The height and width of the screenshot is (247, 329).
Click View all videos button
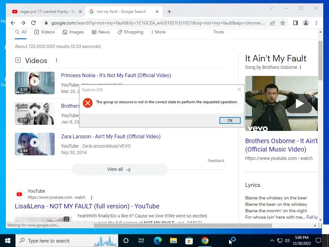pos(119,169)
